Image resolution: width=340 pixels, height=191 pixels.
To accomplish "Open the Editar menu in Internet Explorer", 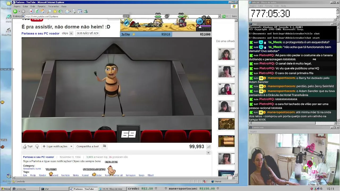I will pyautogui.click(x=25, y=6).
